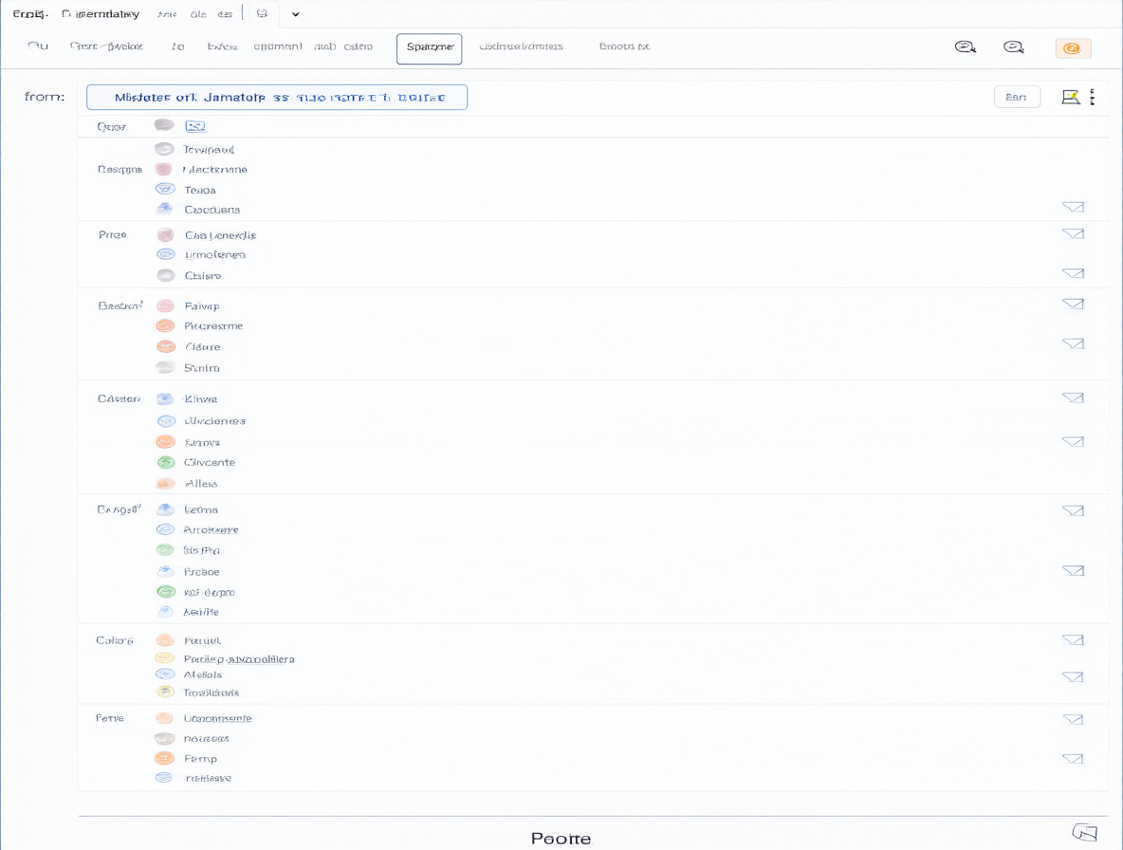Select the Tesoa entry
The width and height of the screenshot is (1123, 850).
click(200, 191)
